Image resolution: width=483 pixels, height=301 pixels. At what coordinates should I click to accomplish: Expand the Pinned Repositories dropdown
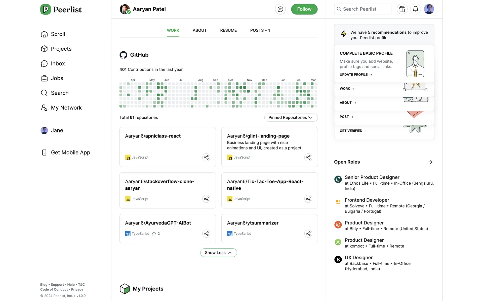291,117
